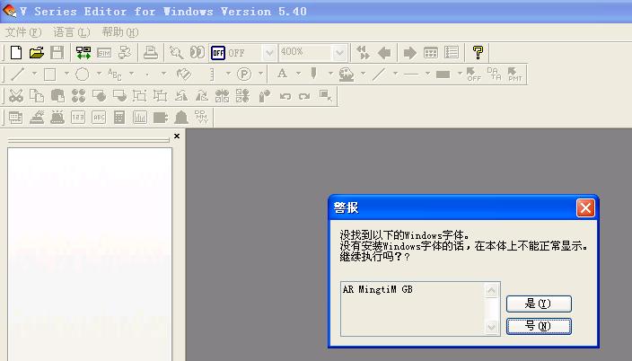Close the left side panel

(x=177, y=136)
